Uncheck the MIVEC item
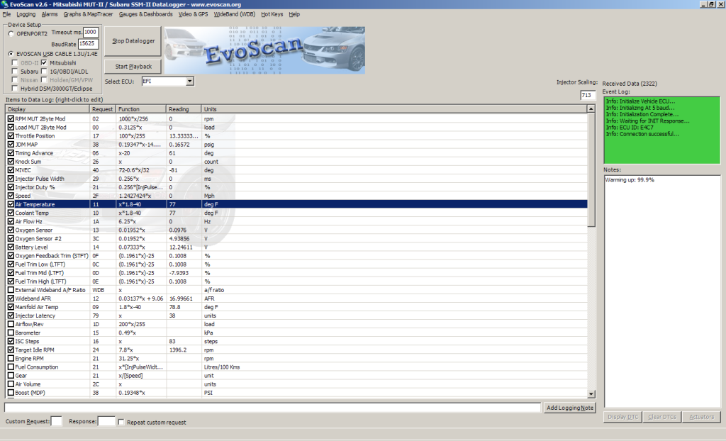Viewport: 726px width, 441px height. click(11, 170)
